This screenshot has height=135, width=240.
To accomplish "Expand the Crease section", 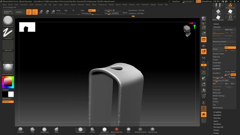I will click(215, 60).
